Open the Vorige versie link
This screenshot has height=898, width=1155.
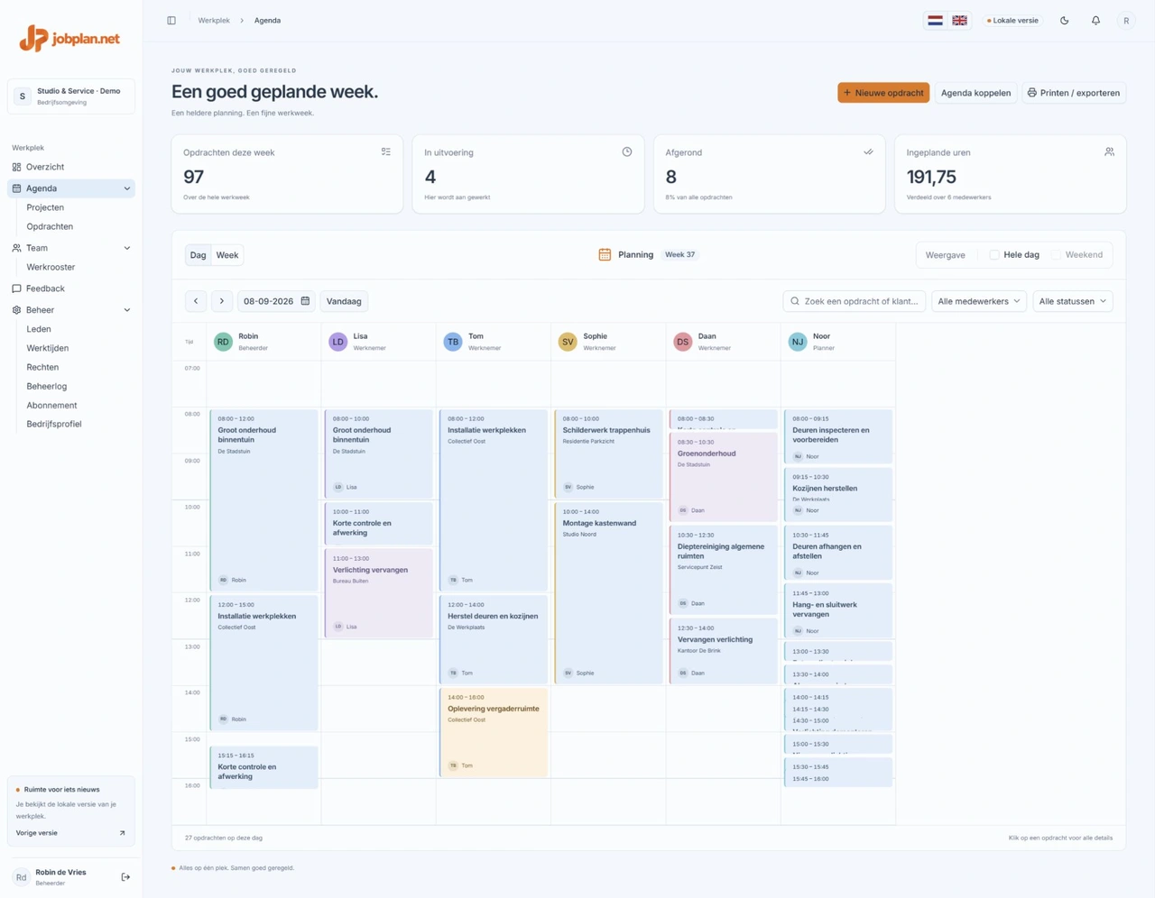click(70, 833)
